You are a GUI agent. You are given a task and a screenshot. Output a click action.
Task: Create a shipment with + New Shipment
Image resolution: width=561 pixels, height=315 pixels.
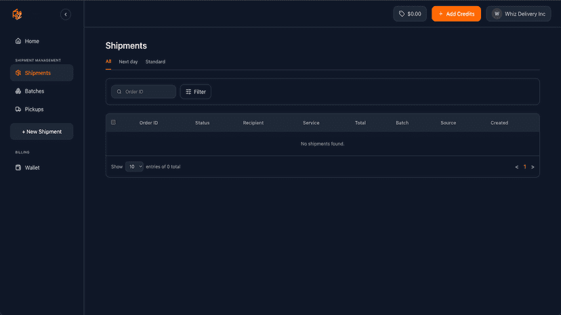(x=41, y=132)
